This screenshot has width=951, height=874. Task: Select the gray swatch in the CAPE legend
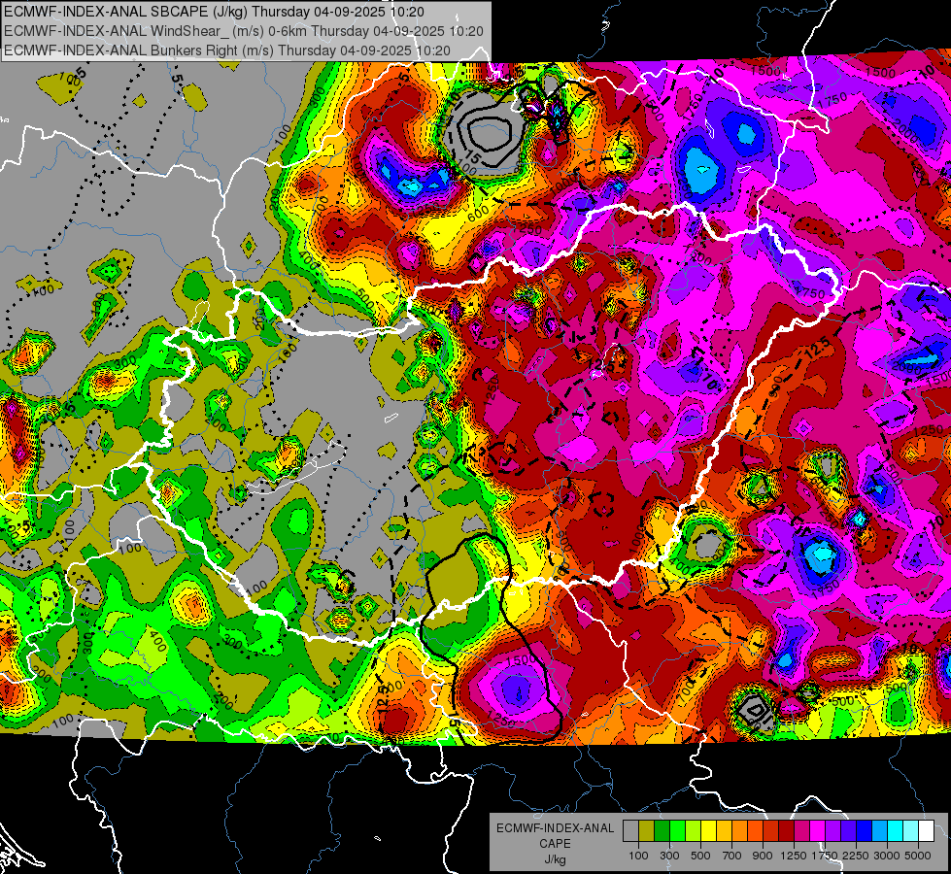[630, 831]
